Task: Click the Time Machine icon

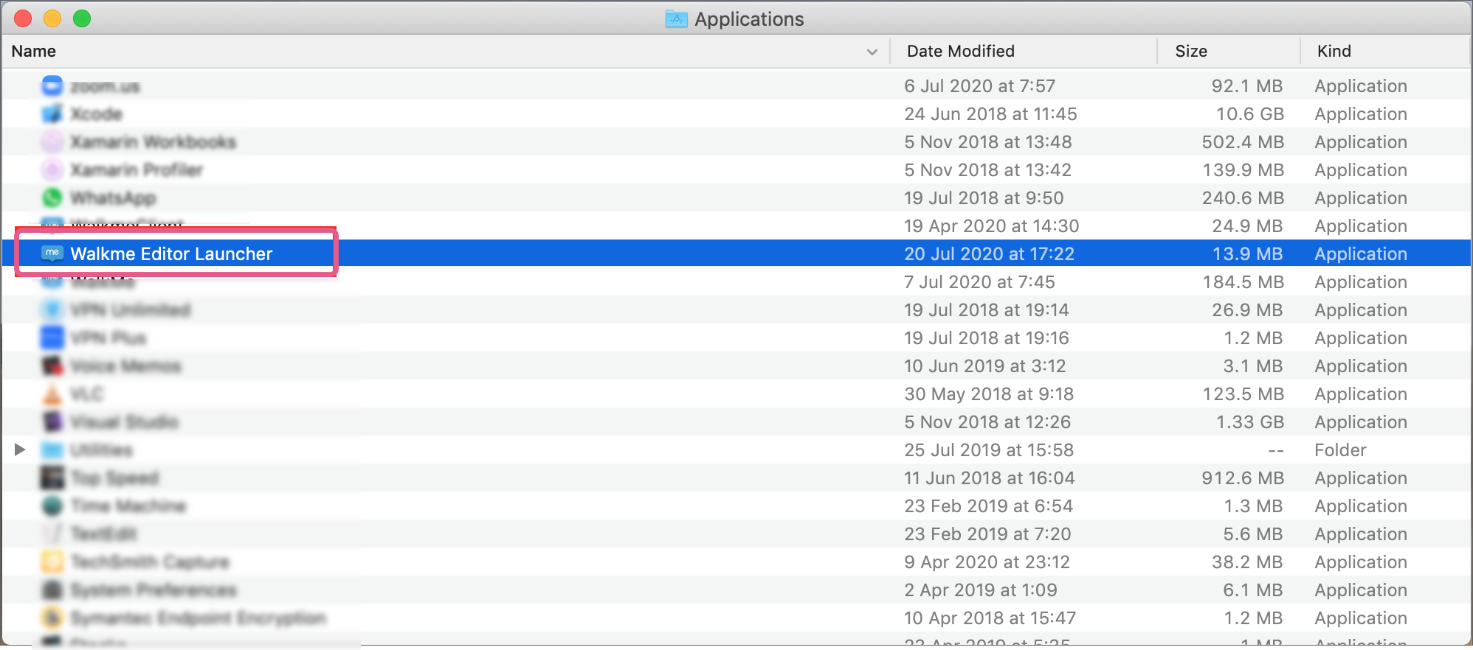Action: pyautogui.click(x=52, y=506)
